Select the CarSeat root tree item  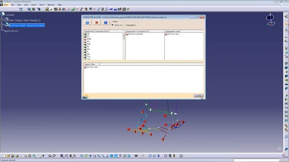coord(10,15)
